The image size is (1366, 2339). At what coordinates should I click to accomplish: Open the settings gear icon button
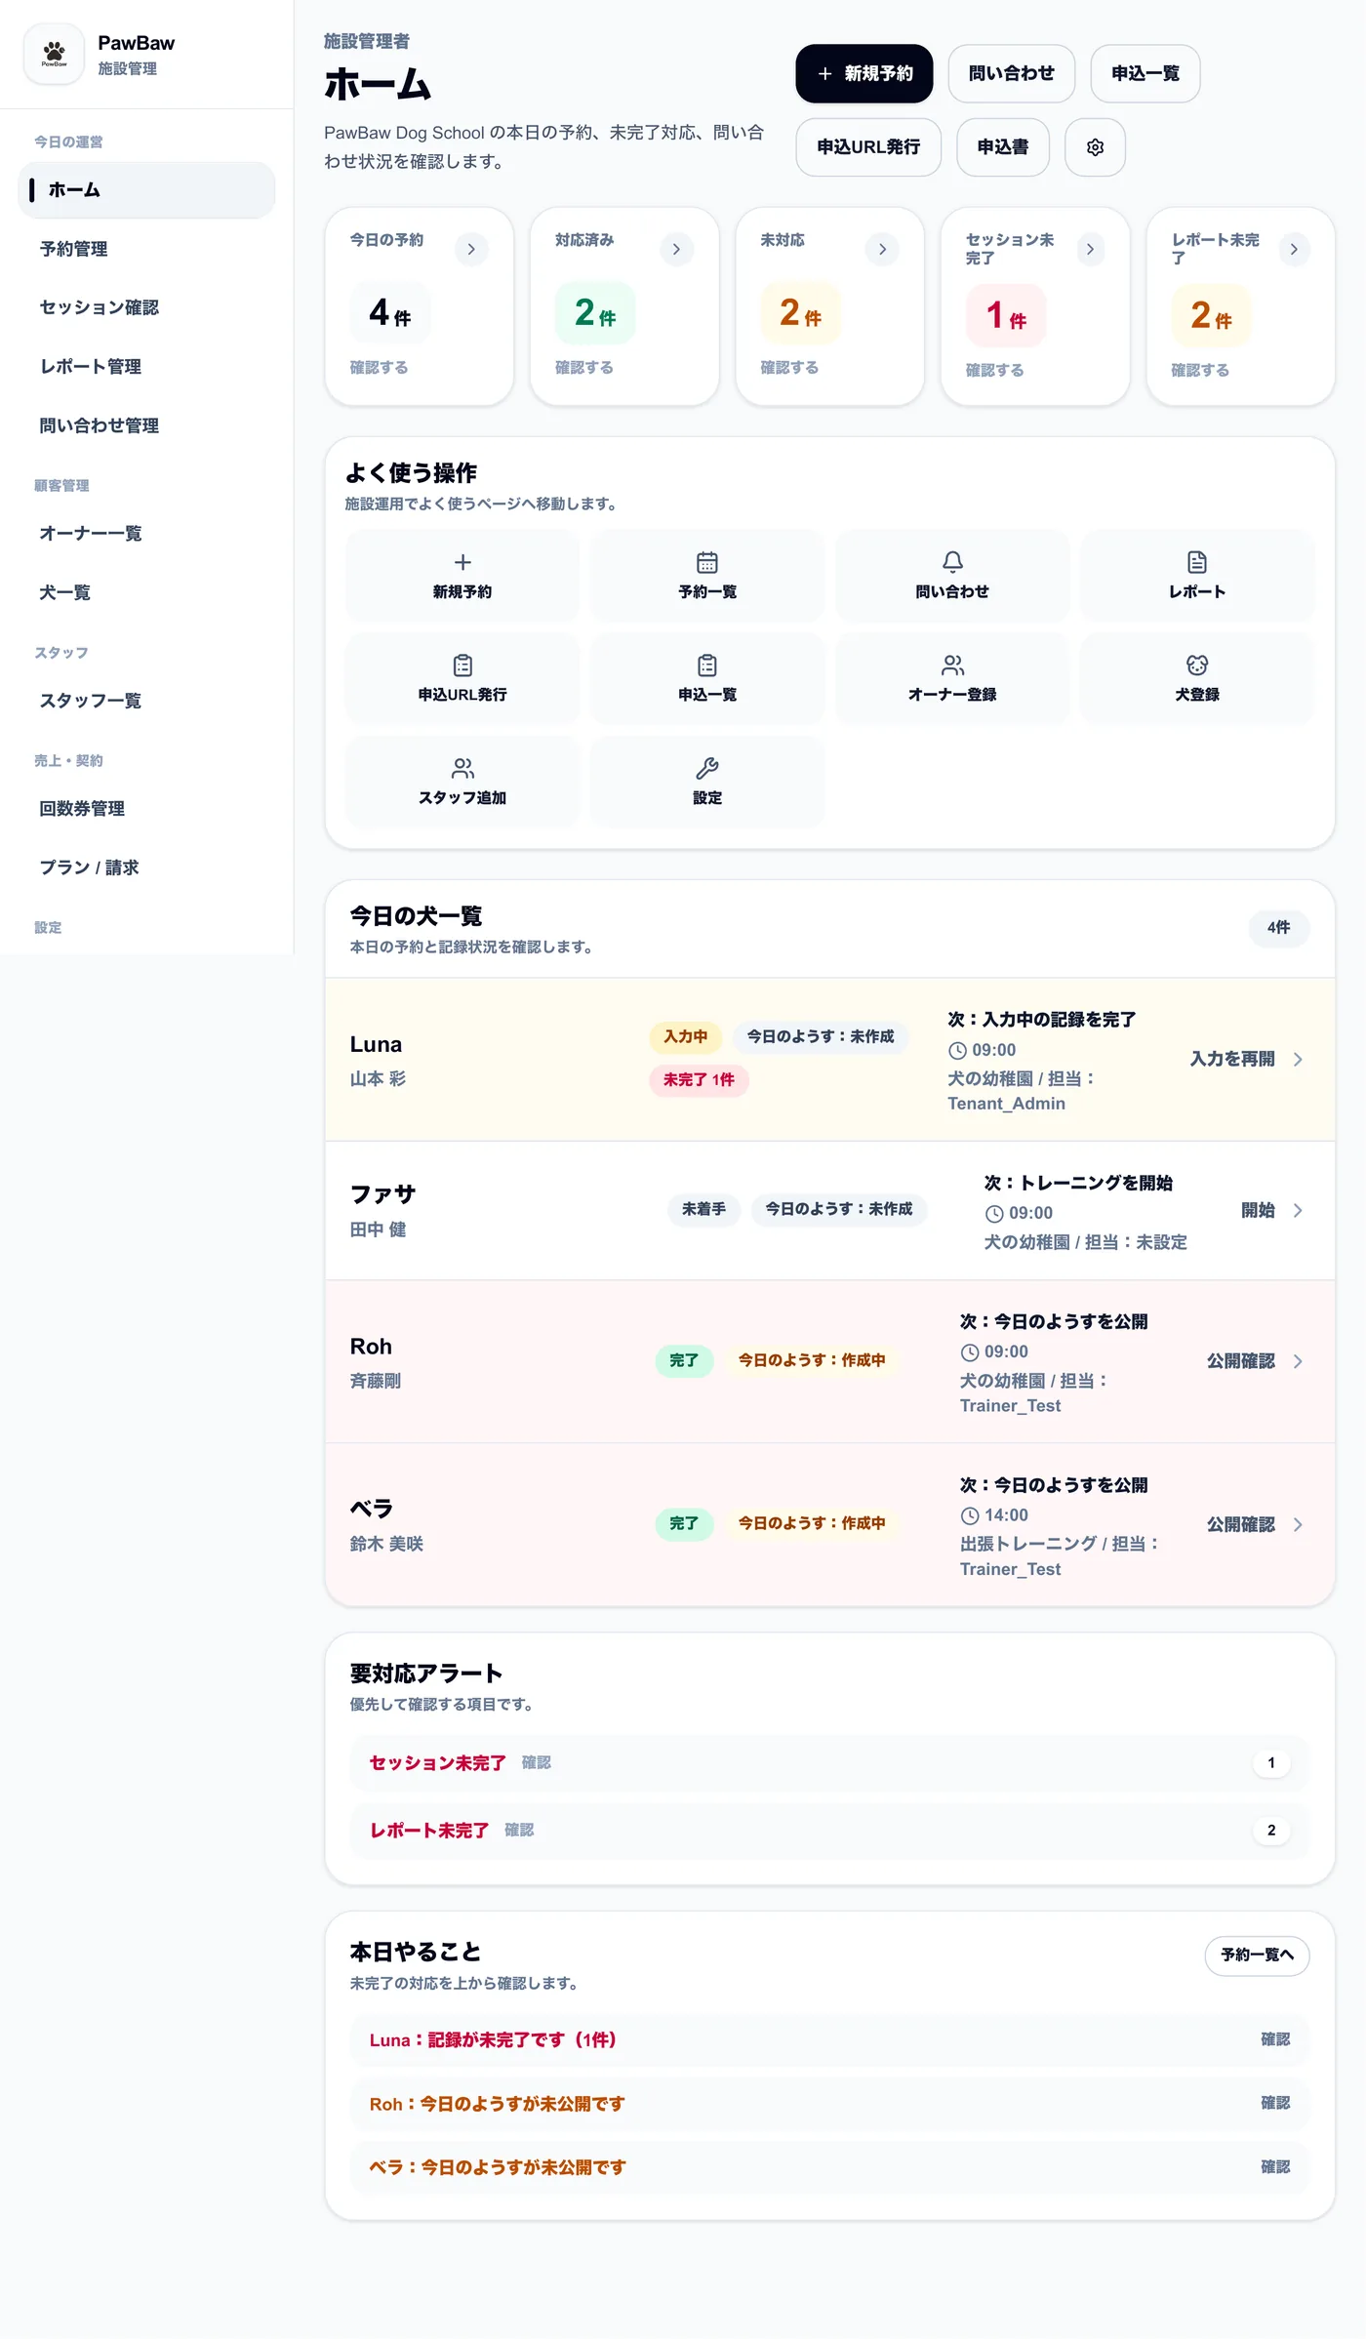pyautogui.click(x=1095, y=147)
